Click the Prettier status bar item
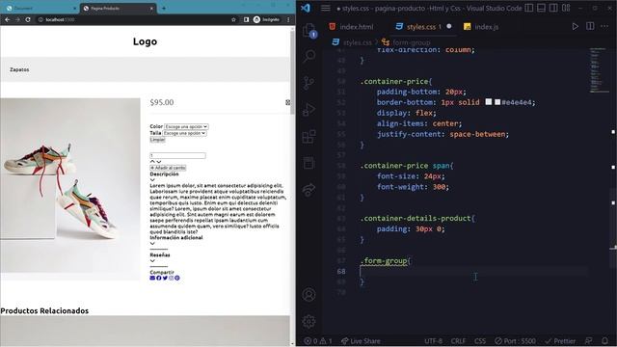Screen dimensions: 617x347 point(560,341)
